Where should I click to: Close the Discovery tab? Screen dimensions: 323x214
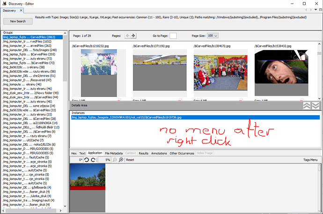coord(21,10)
